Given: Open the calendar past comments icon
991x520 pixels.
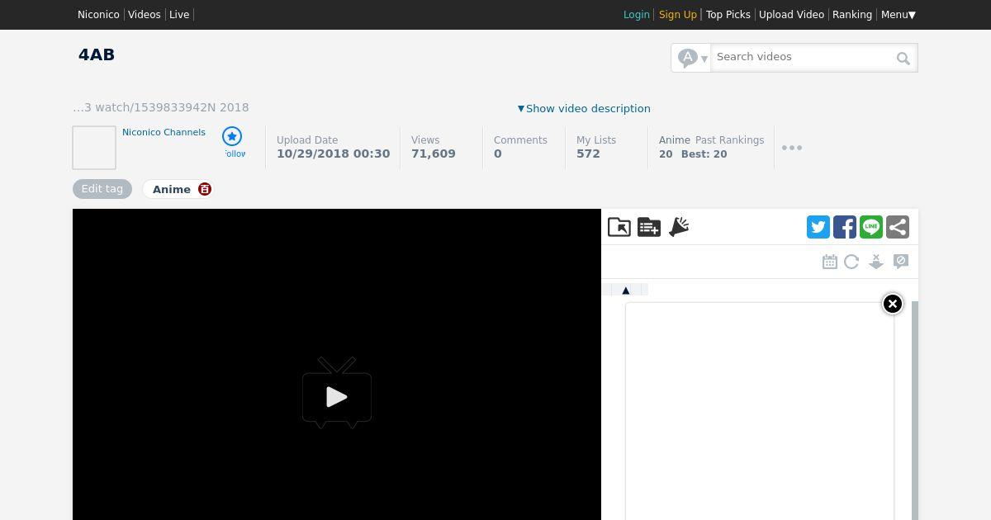Looking at the screenshot, I should point(830,262).
